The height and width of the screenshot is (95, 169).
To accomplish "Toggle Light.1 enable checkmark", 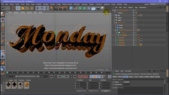I will (136, 18).
